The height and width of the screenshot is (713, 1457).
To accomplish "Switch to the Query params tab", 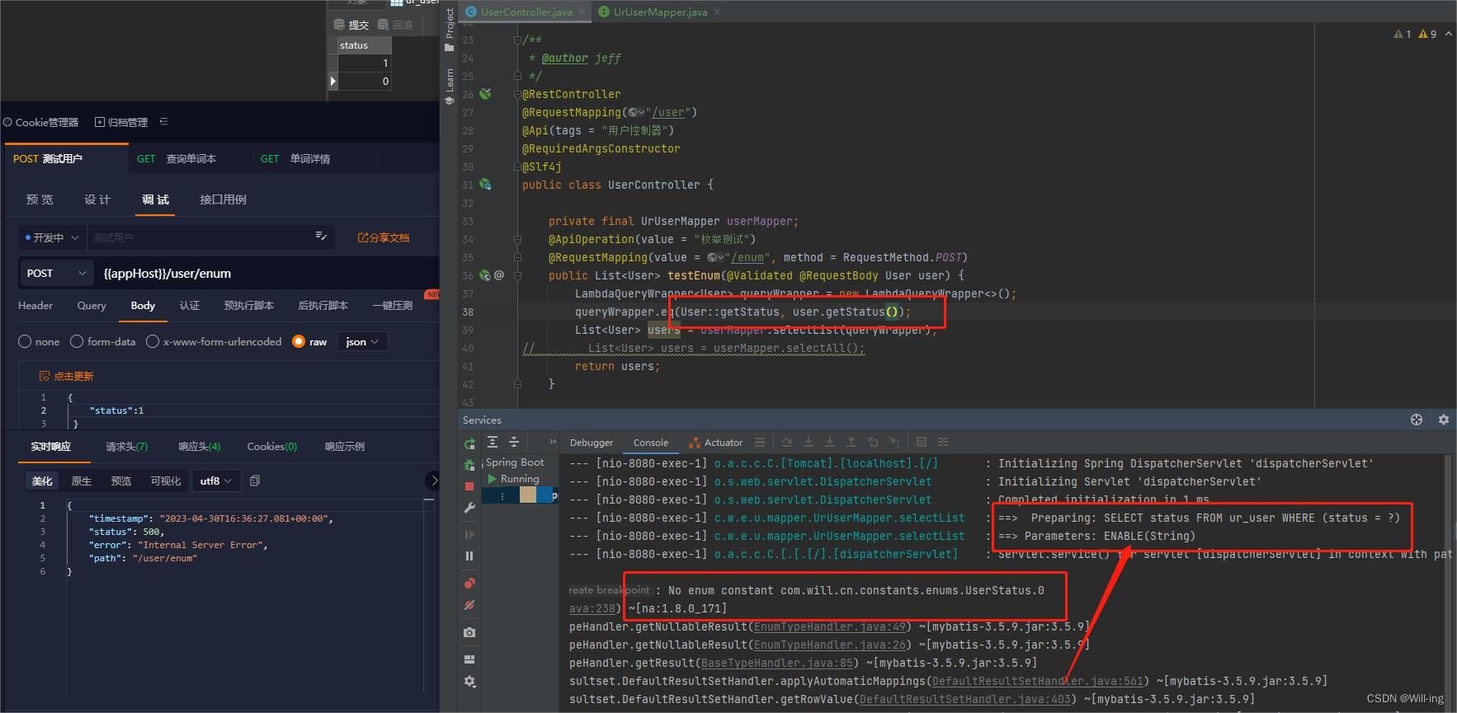I will coord(92,306).
